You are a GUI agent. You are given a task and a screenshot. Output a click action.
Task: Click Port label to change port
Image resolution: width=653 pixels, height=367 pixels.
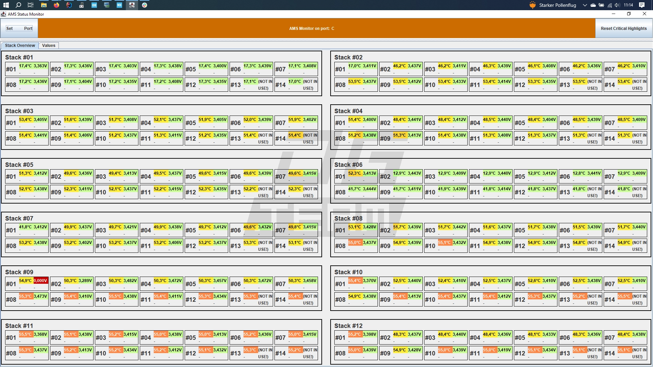[x=28, y=28]
